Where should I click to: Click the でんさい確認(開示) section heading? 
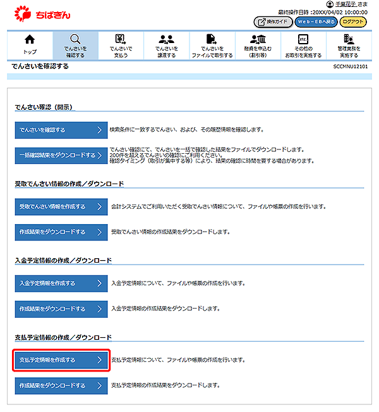pos(44,107)
